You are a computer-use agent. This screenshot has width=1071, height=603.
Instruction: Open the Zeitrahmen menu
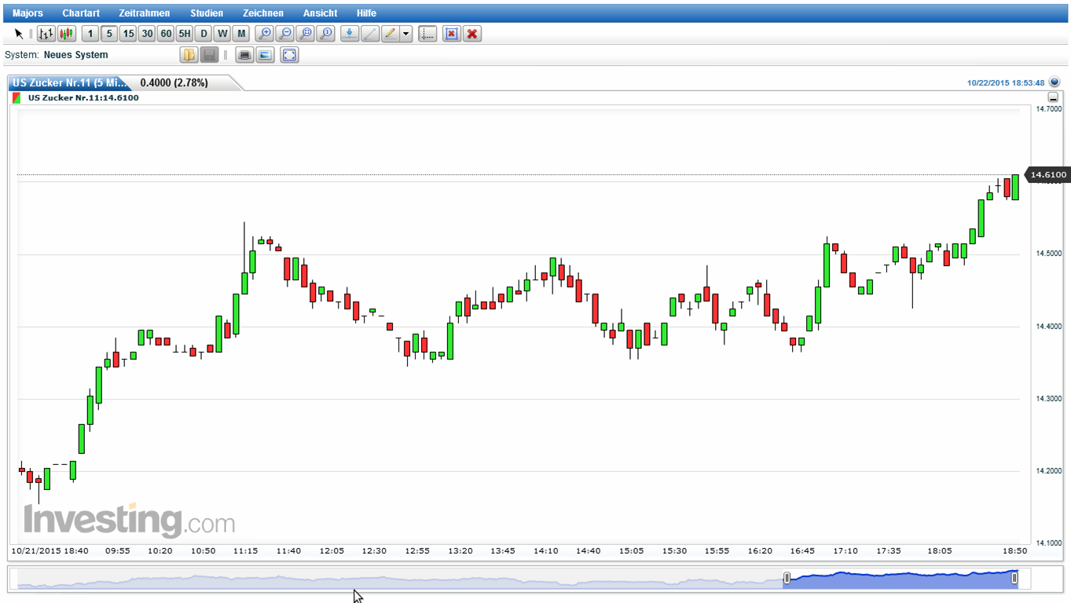145,13
